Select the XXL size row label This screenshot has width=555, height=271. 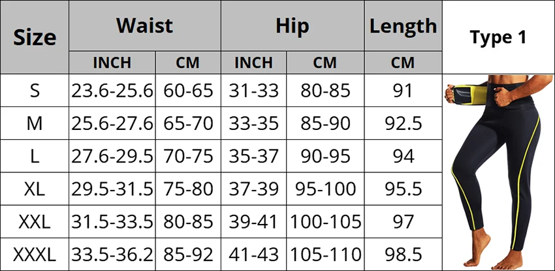(x=35, y=222)
